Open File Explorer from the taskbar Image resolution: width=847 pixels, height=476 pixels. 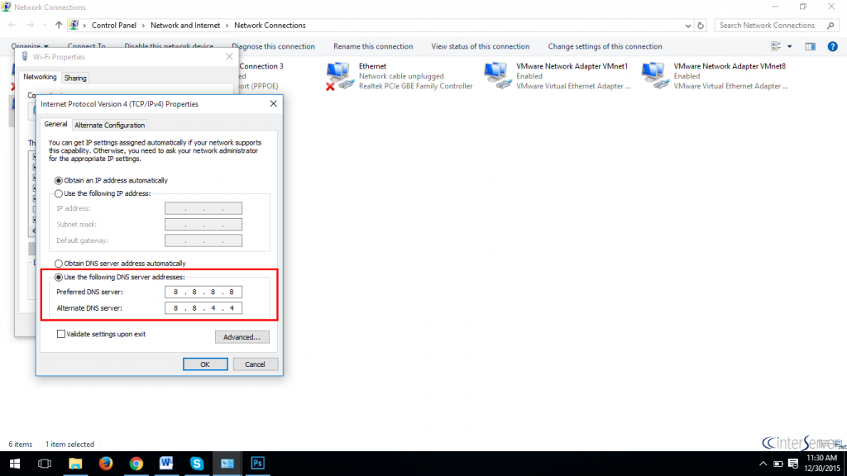tap(75, 464)
